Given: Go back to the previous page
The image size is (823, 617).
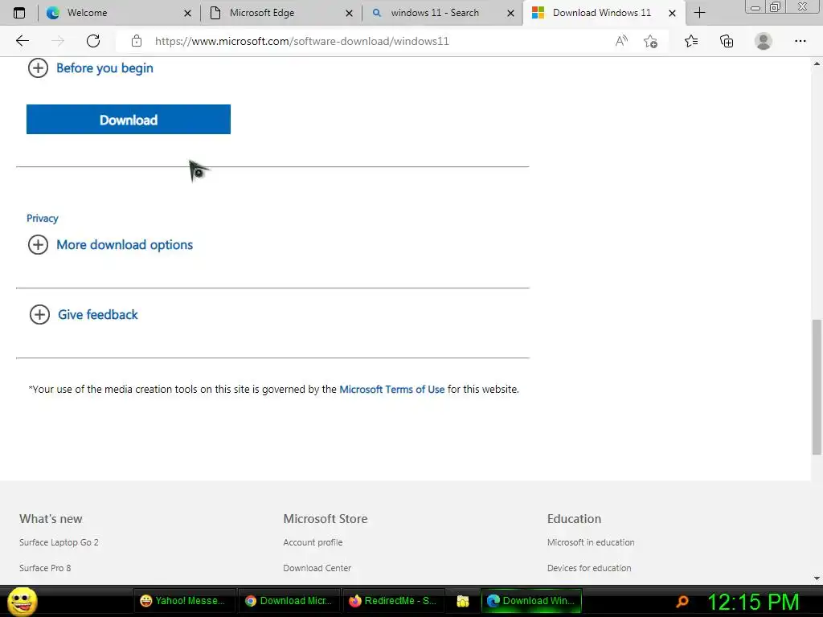Looking at the screenshot, I should point(22,41).
